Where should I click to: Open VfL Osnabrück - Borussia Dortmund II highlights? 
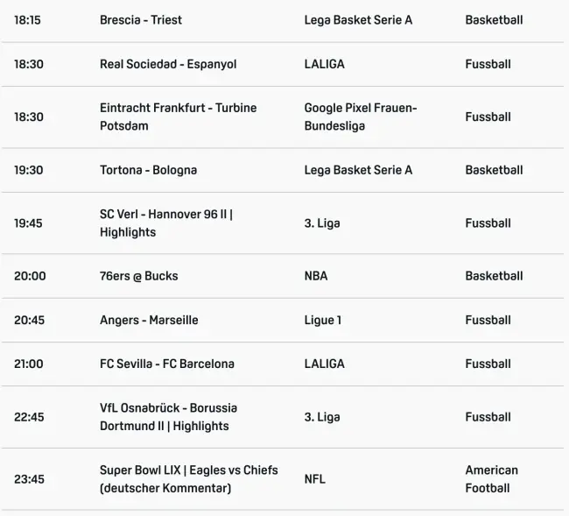point(168,417)
